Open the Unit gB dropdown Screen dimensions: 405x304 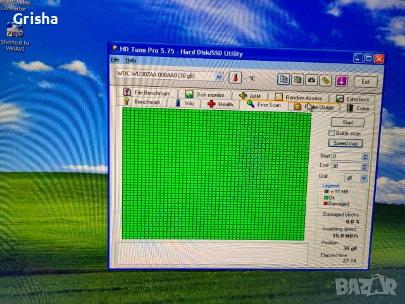[364, 178]
